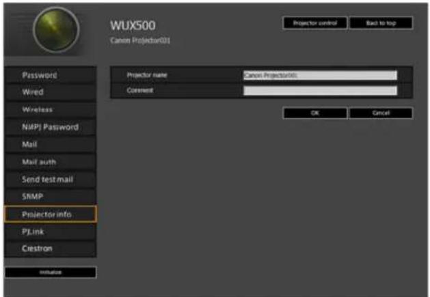Open the Mail settings
This screenshot has height=297, width=430.
[51, 144]
